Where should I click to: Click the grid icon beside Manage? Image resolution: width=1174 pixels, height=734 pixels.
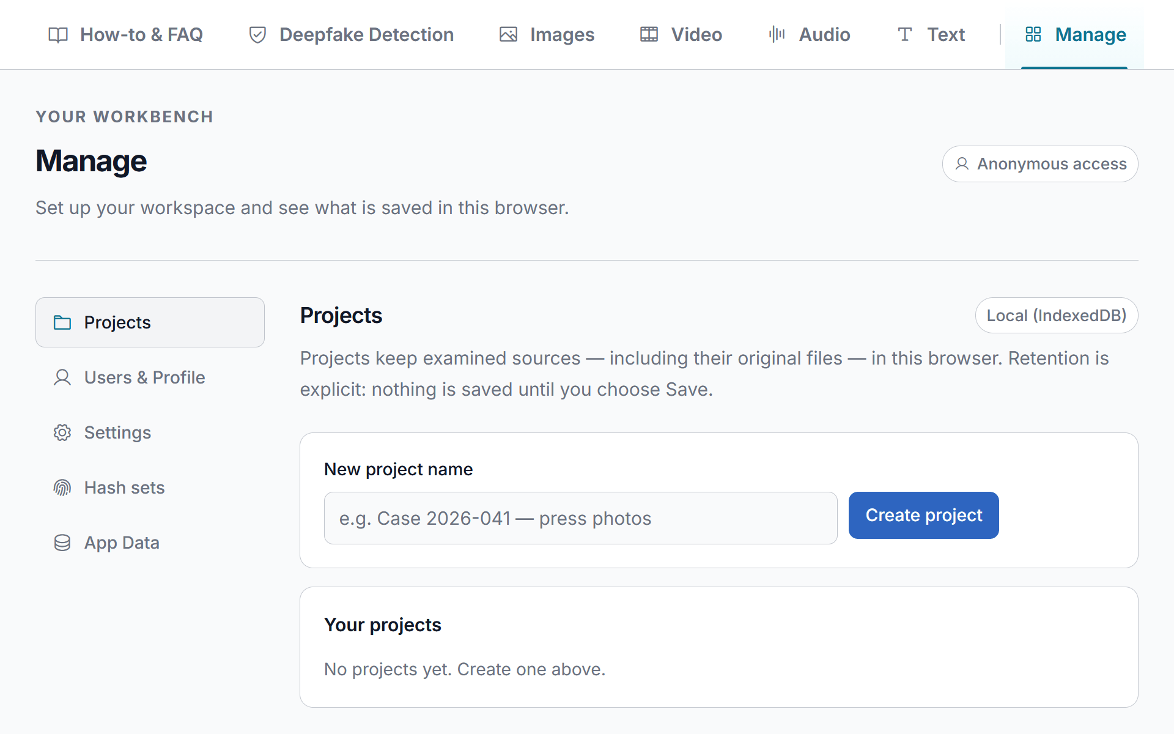click(1033, 34)
